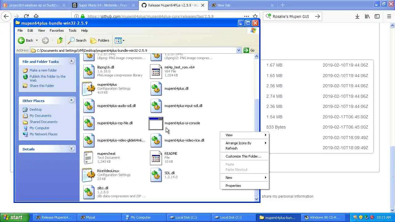Select the libpng16.dll file icon
Screen dimensions: 395x222
tap(89, 71)
